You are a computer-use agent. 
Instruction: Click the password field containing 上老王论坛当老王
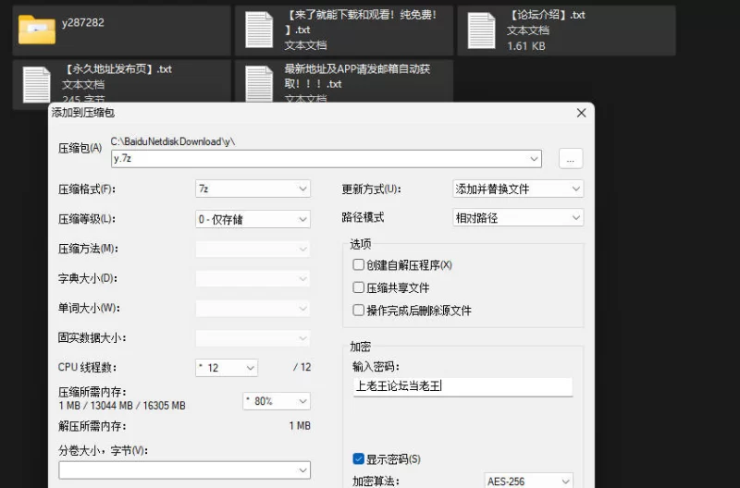tap(463, 386)
